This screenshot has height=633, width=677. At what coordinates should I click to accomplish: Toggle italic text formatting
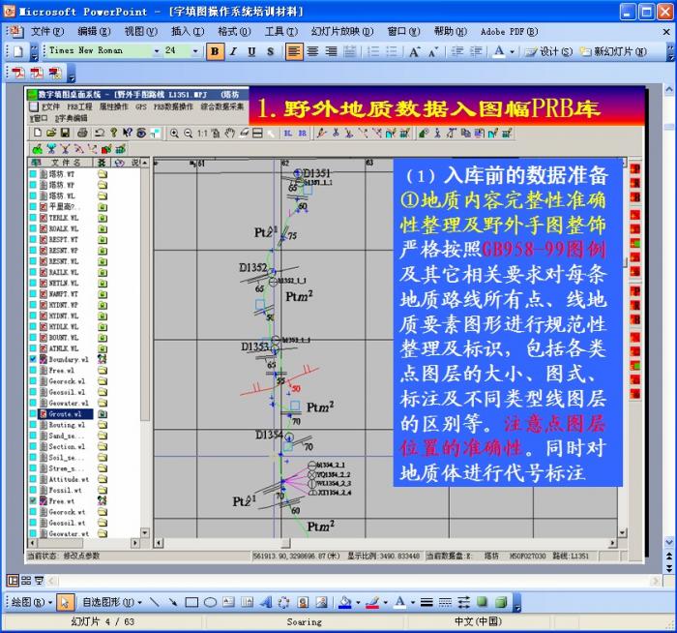235,51
